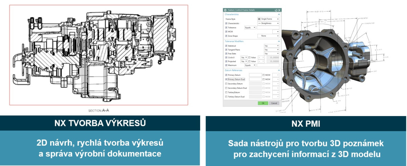
Task: Toggle the Circle U checkbox
Action: [226, 58]
